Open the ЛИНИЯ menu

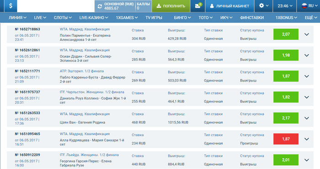coord(17,18)
